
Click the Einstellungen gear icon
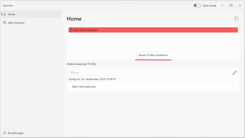pos(5,133)
